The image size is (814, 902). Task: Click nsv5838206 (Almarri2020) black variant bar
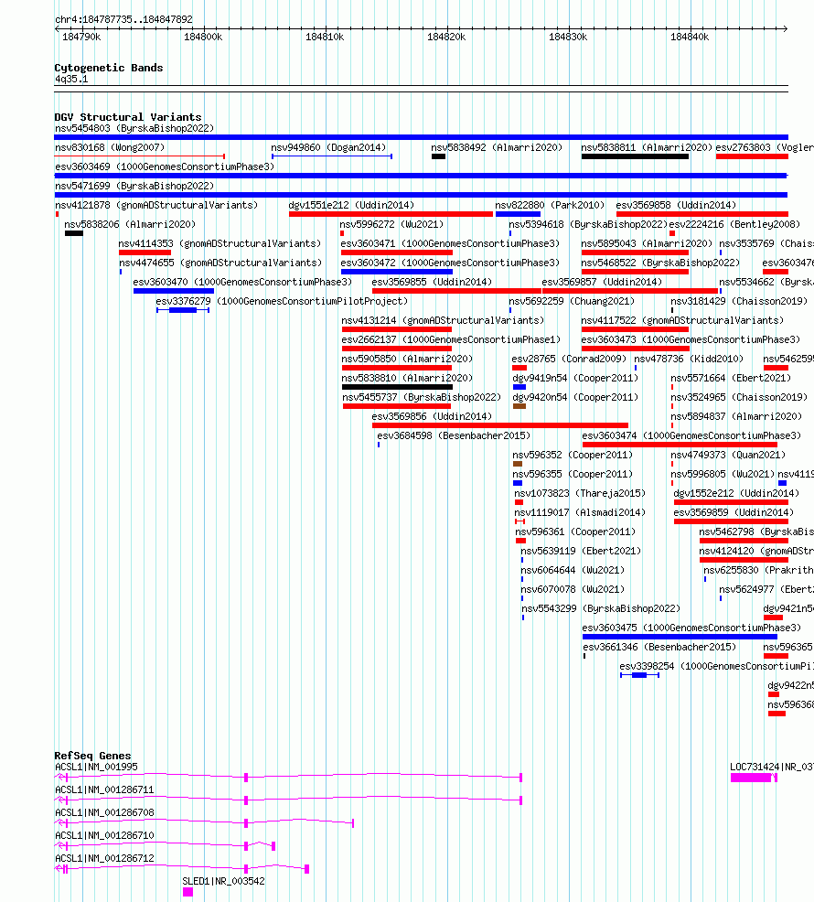point(74,233)
